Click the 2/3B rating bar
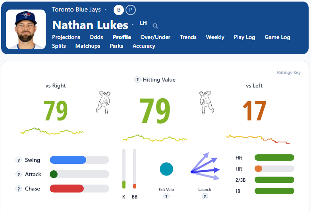Screen dimensions: 311x212 274,180
